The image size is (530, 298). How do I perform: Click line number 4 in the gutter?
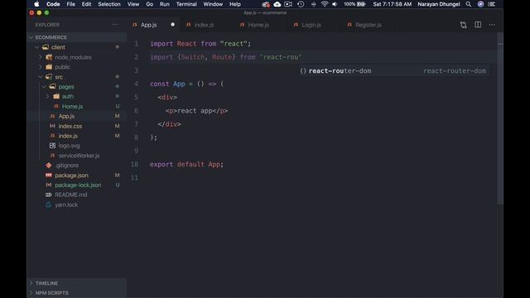[136, 84]
